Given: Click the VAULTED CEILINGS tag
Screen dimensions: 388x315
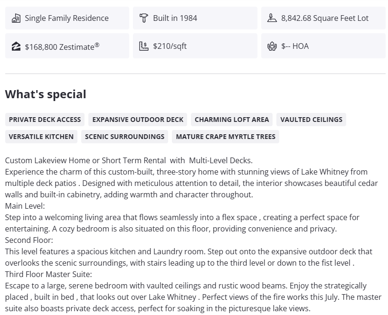Looking at the screenshot, I should tap(311, 120).
